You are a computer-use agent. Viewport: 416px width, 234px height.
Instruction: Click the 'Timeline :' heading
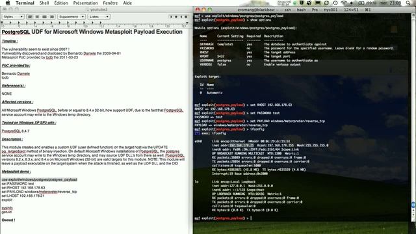coord(10,41)
